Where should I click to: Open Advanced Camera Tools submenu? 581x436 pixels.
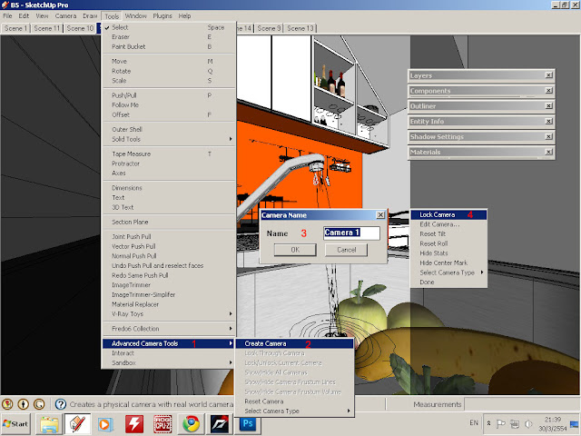[169, 343]
